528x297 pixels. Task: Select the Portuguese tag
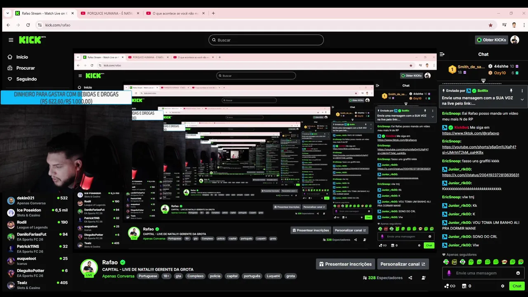coord(148,276)
